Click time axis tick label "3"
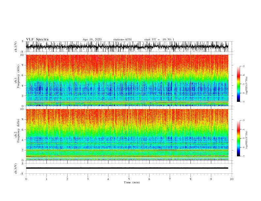The height and width of the screenshot is (201, 261). [x=88, y=179]
